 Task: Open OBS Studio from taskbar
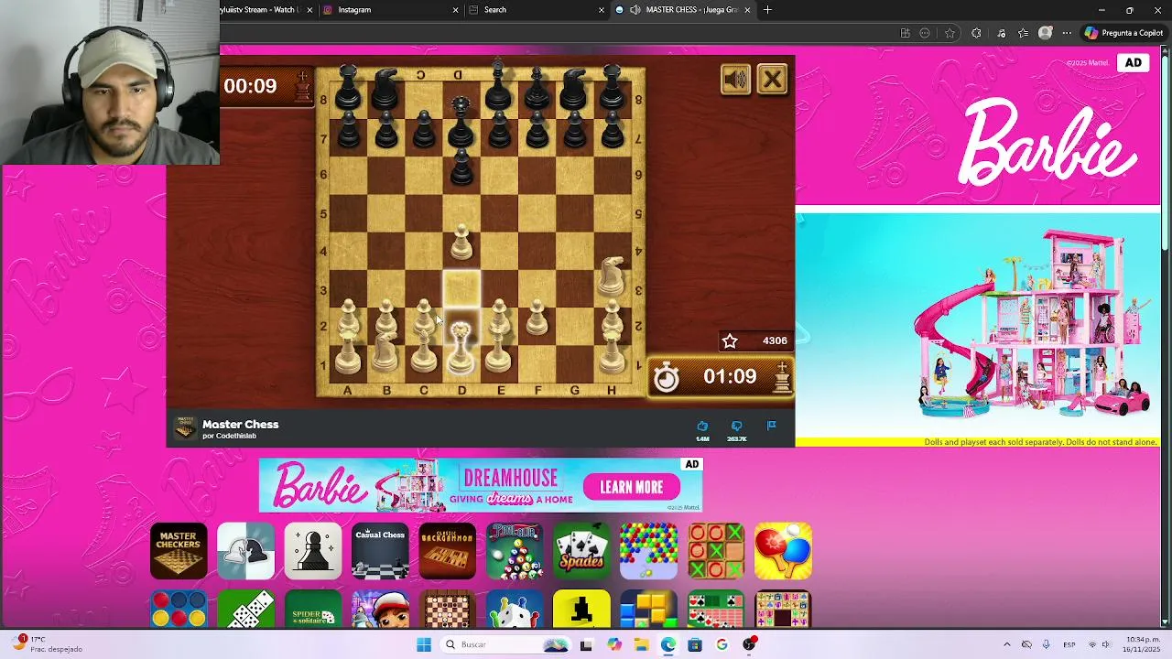point(749,644)
